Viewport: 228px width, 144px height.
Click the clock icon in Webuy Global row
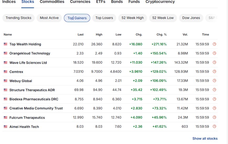click(x=214, y=81)
